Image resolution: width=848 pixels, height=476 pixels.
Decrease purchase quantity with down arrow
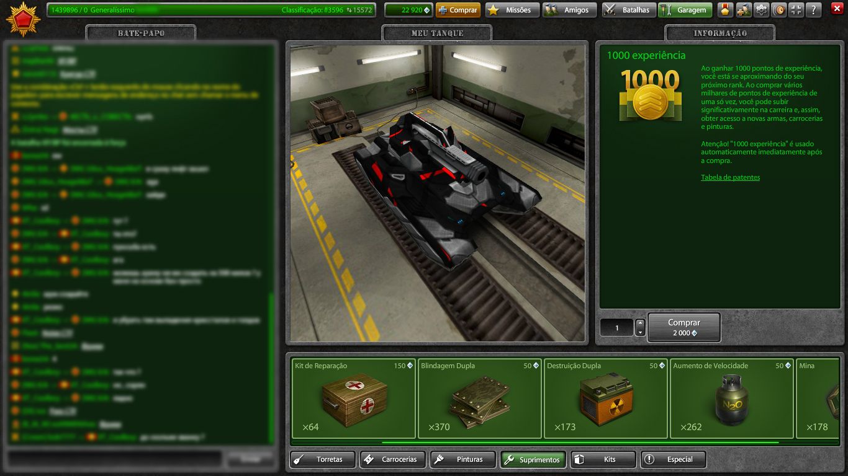641,332
